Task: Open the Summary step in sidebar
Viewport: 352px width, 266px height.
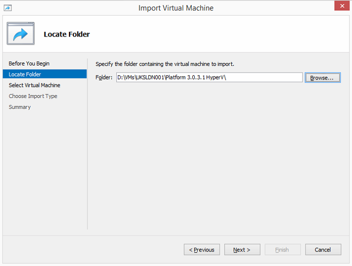Action: pyautogui.click(x=19, y=107)
